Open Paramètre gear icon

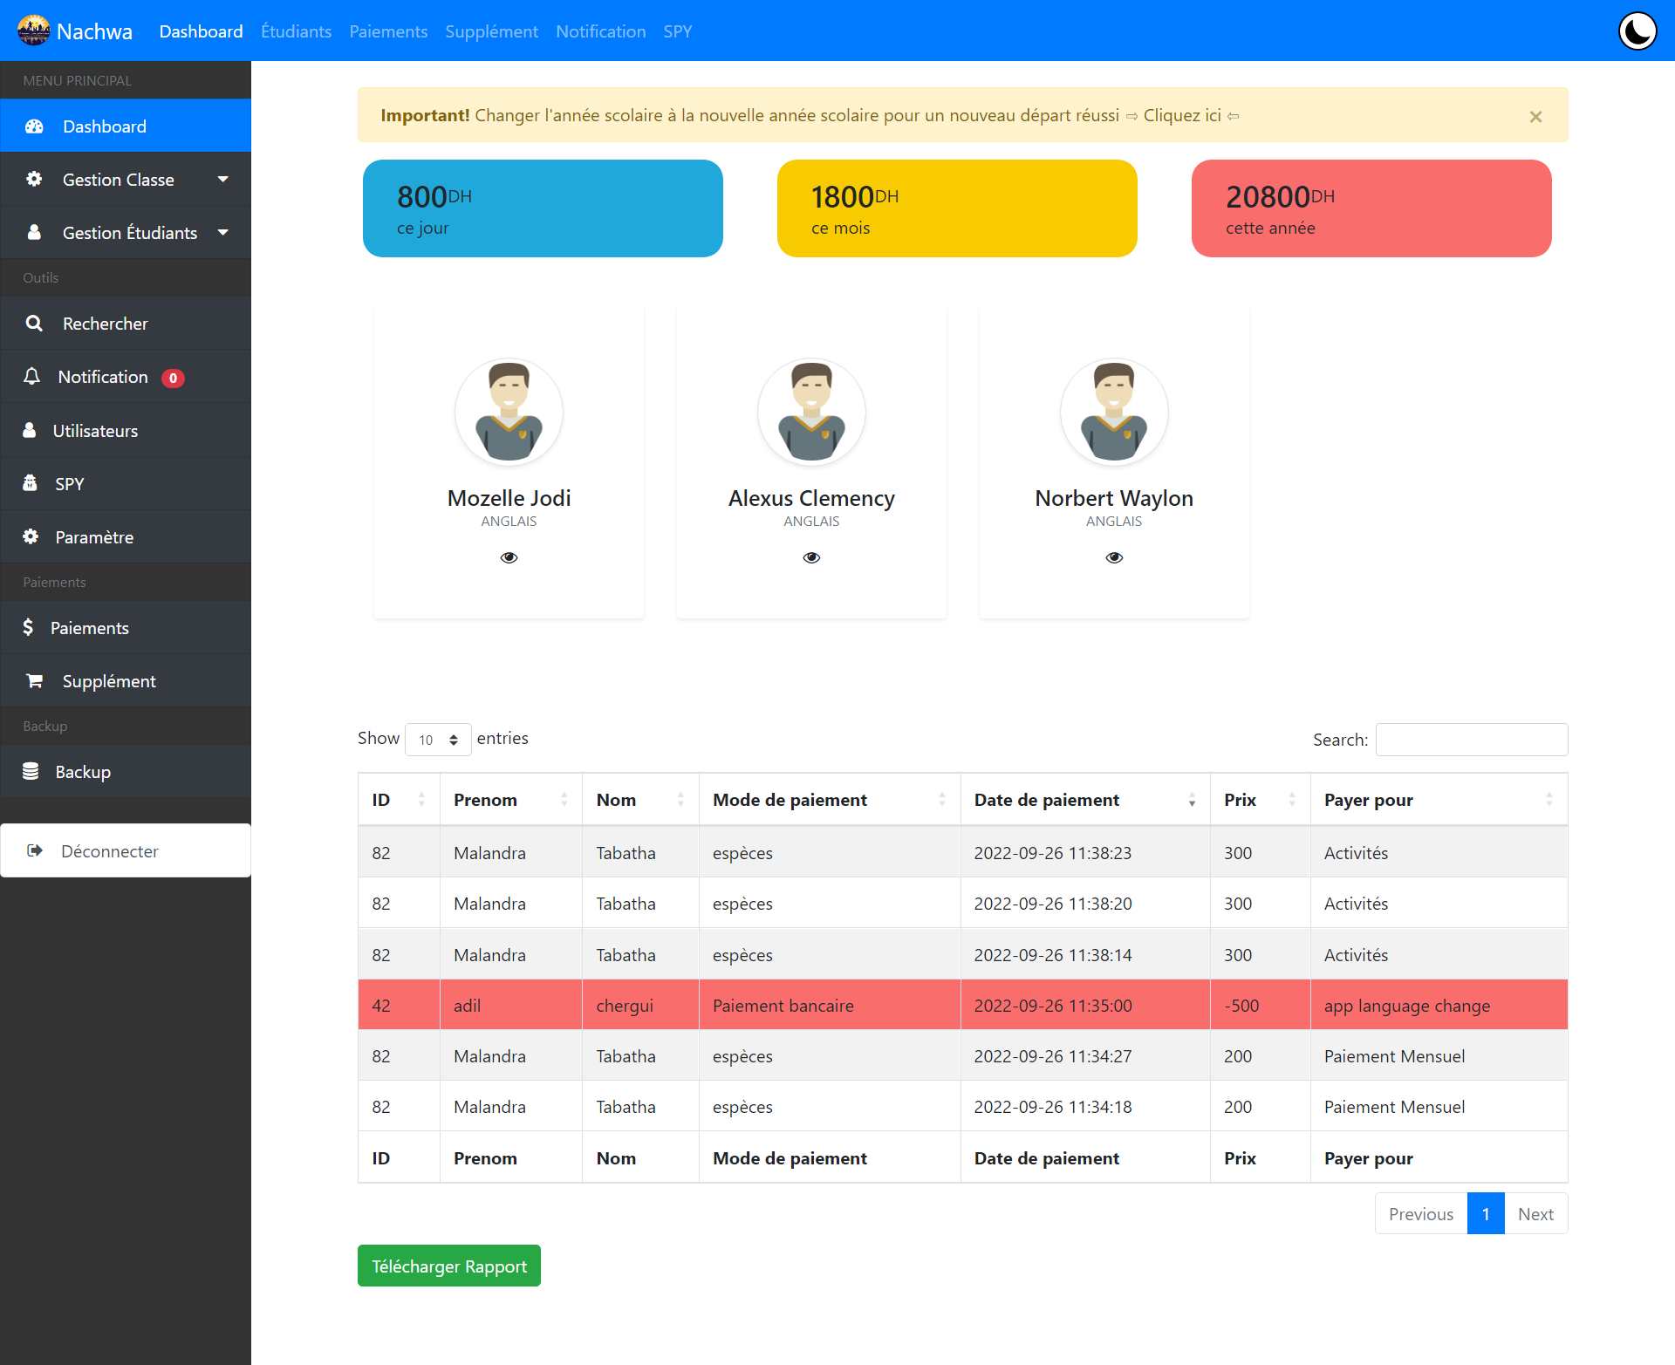[x=31, y=537]
